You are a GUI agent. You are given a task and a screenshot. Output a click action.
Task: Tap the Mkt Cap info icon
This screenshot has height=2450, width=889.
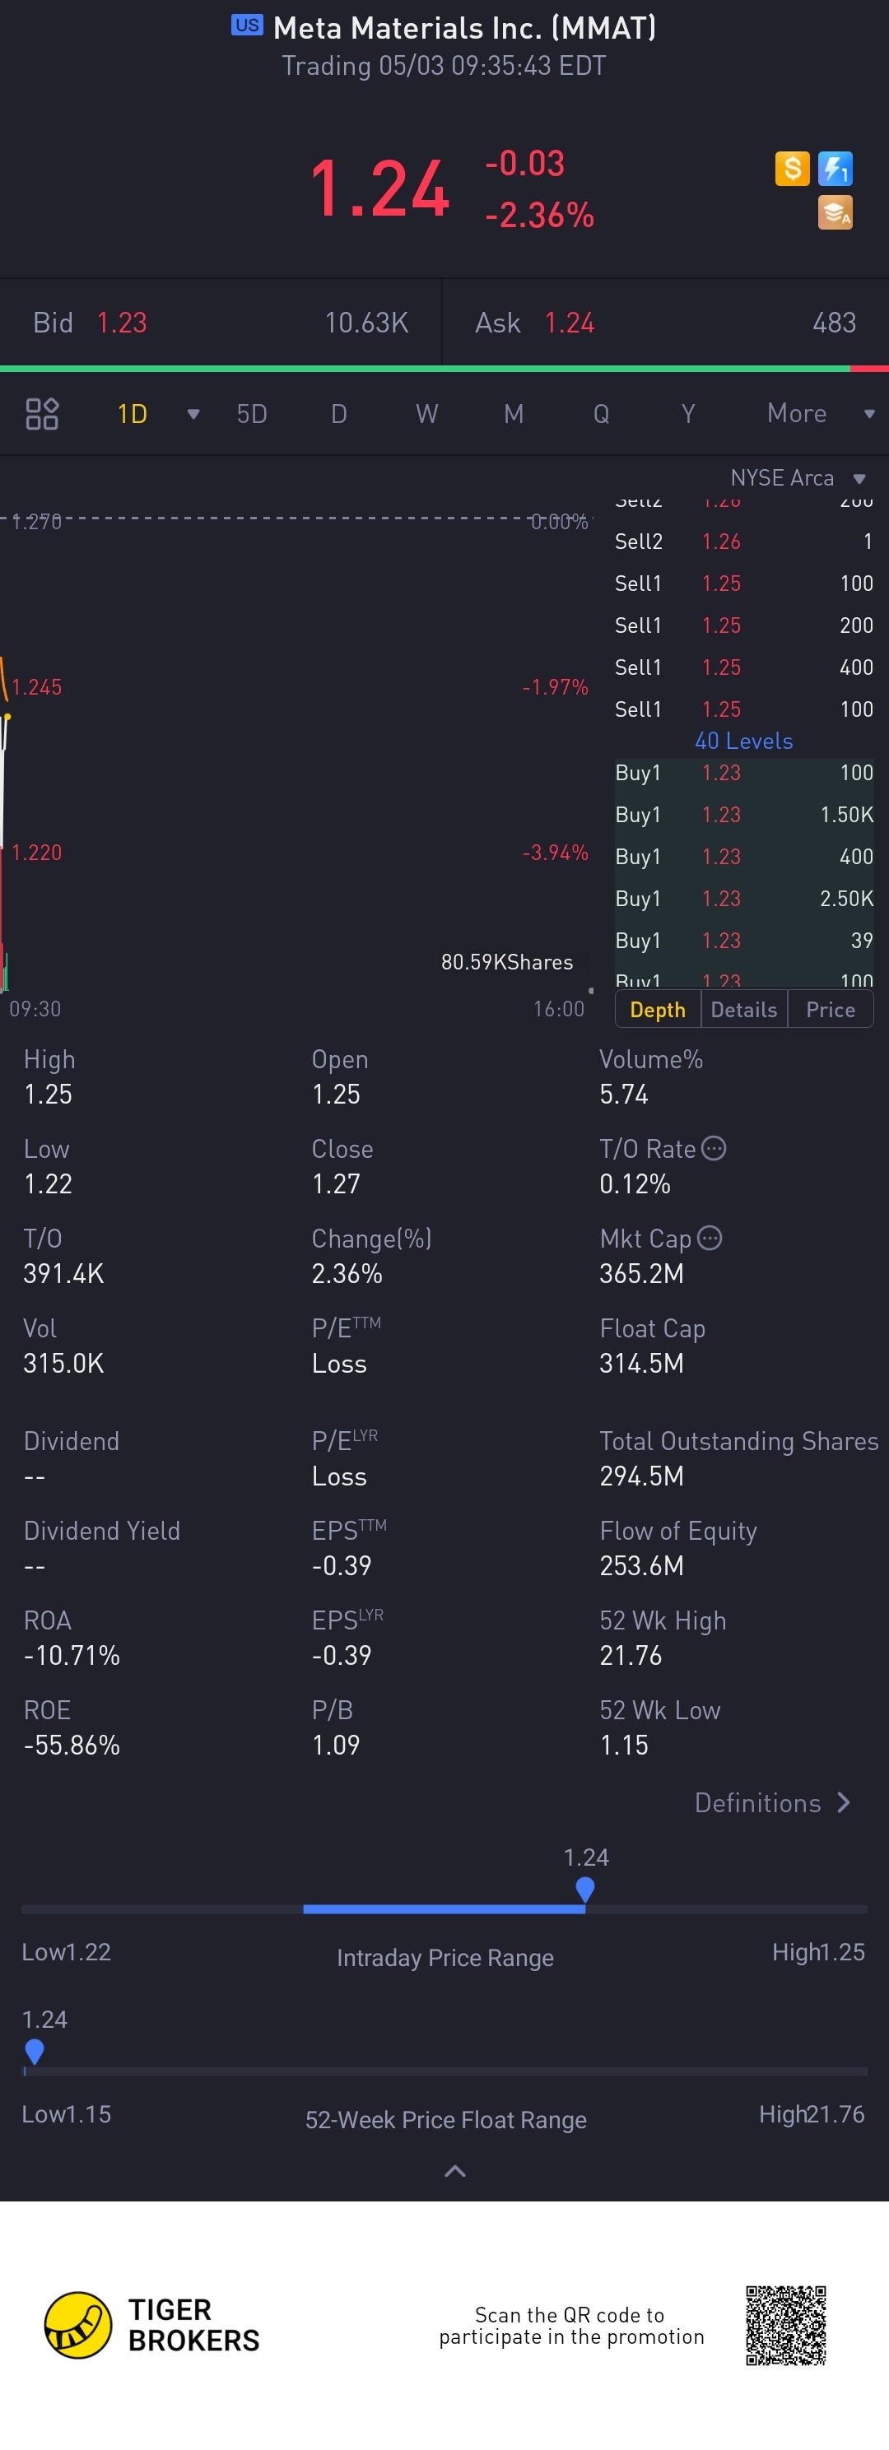(x=710, y=1238)
